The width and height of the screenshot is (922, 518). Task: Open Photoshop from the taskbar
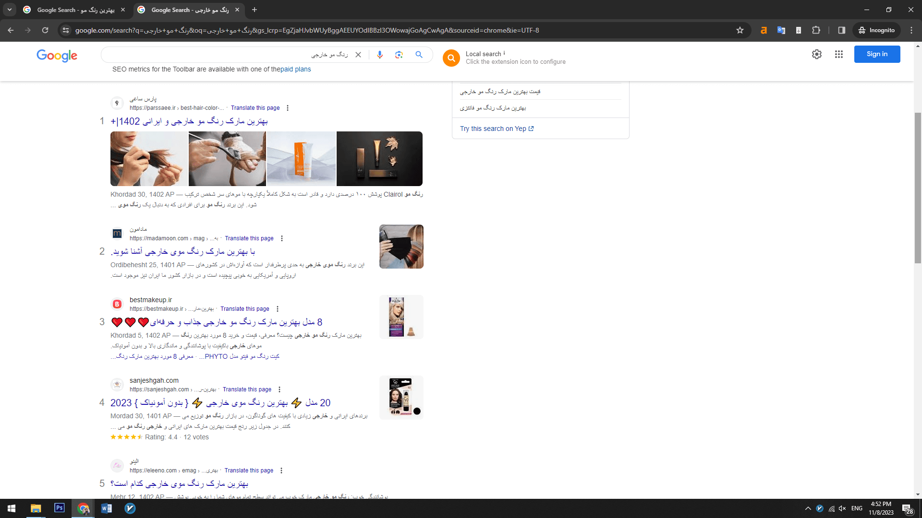[60, 508]
